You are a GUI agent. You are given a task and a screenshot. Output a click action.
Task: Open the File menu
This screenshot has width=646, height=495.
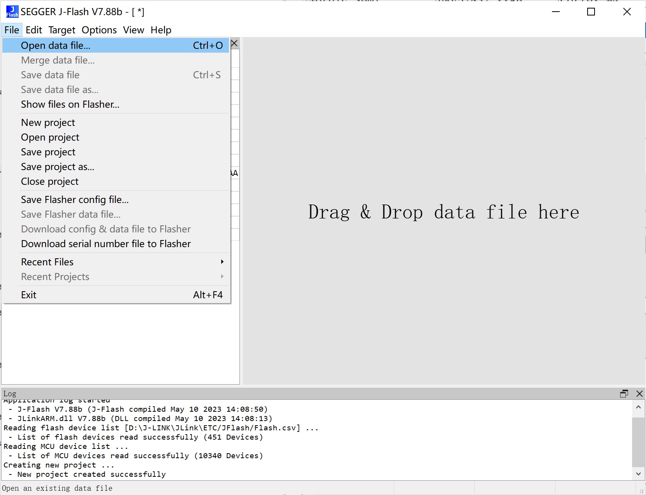pyautogui.click(x=12, y=30)
